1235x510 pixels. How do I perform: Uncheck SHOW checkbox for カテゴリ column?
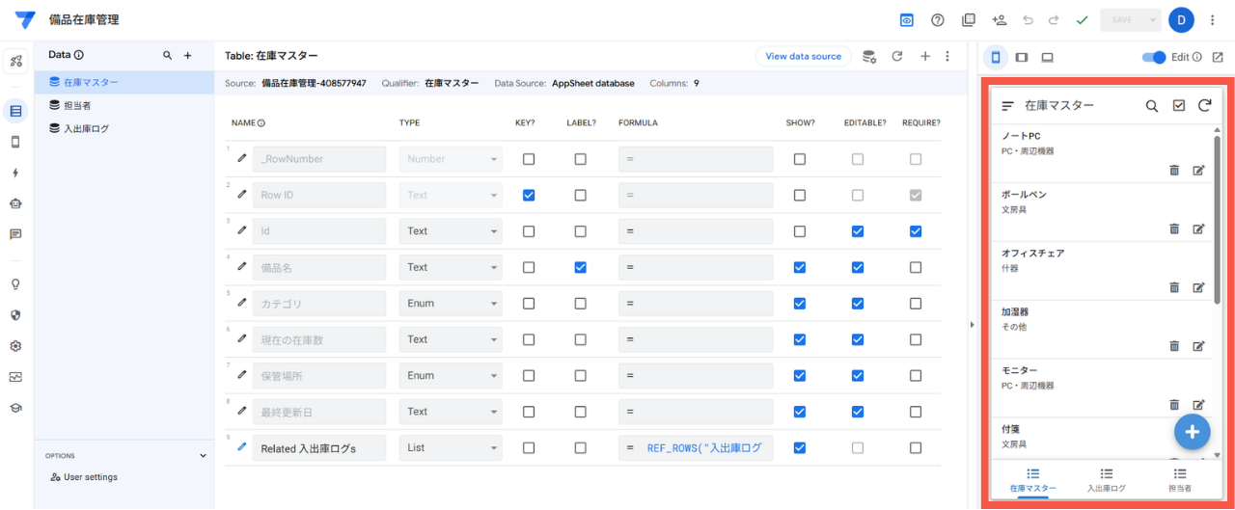click(799, 304)
